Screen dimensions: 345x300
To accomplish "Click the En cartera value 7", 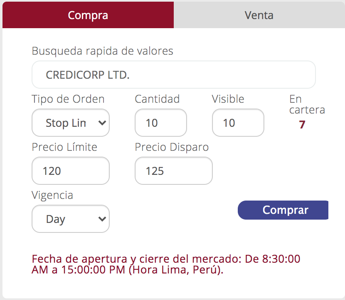I will [x=302, y=125].
